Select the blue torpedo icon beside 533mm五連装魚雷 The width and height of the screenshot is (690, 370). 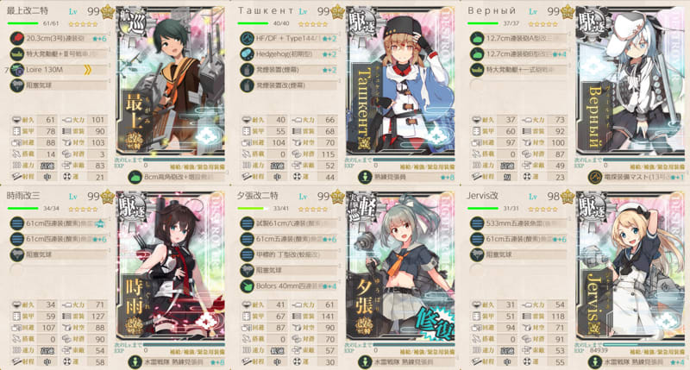point(477,223)
